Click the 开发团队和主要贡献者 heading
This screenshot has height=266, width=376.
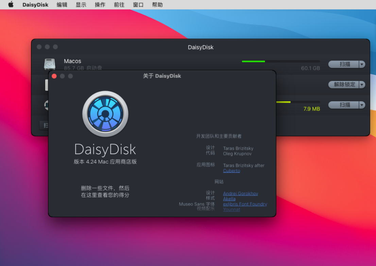pos(219,136)
